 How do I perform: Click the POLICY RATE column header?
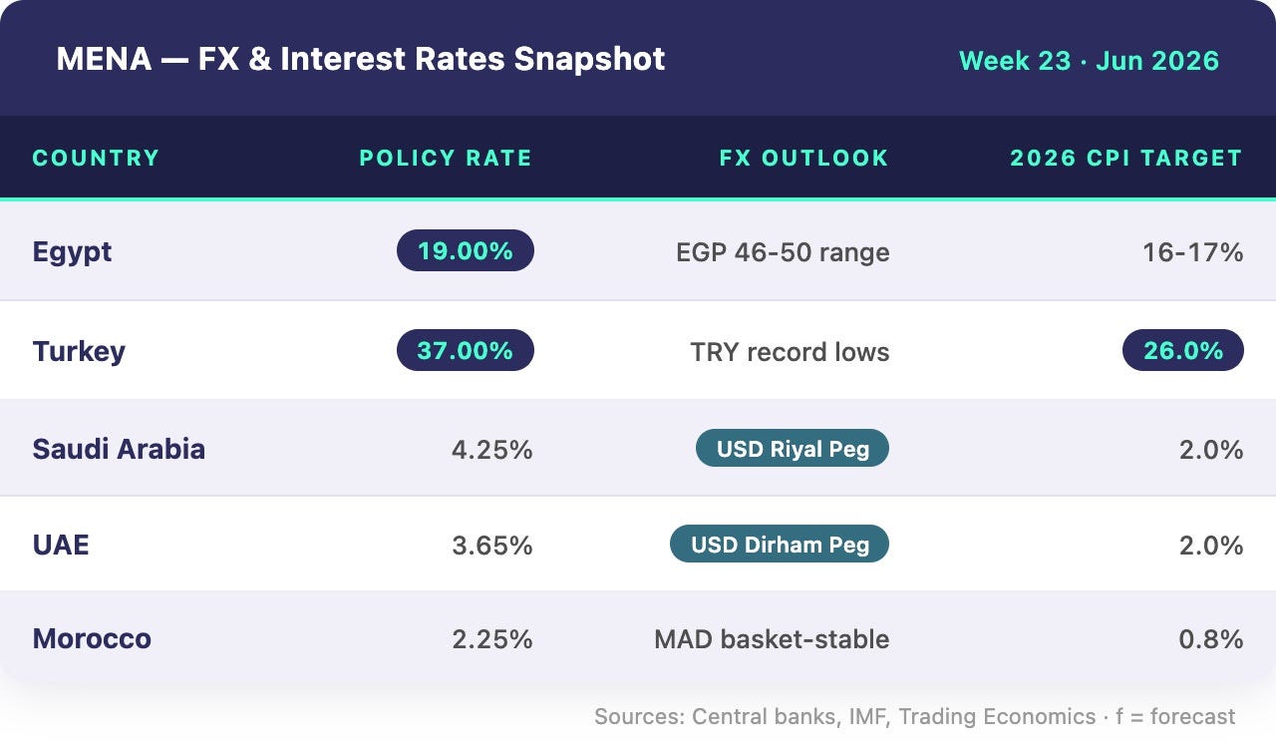(446, 158)
